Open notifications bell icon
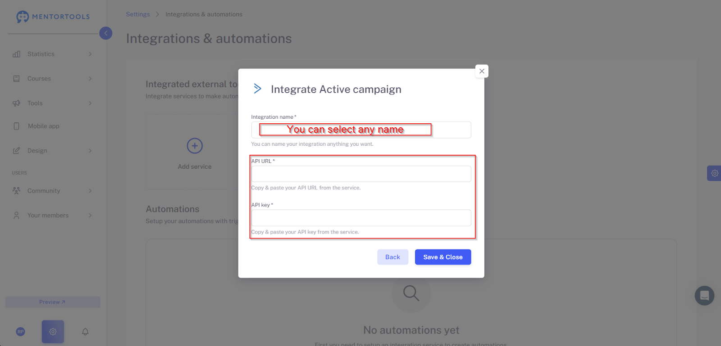 point(85,332)
